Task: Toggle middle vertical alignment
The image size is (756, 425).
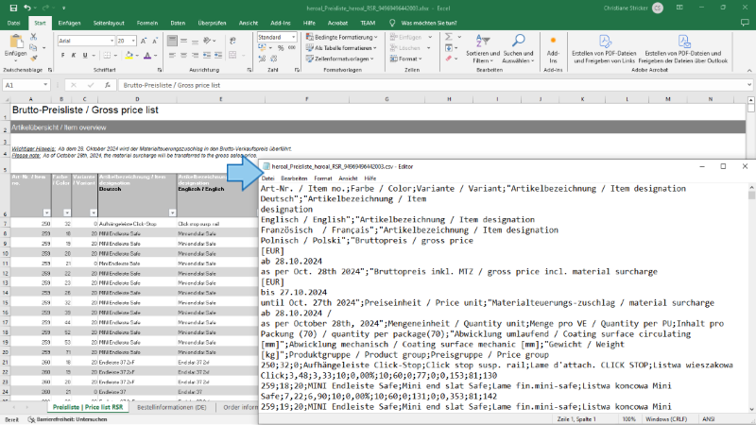Action: click(x=183, y=41)
